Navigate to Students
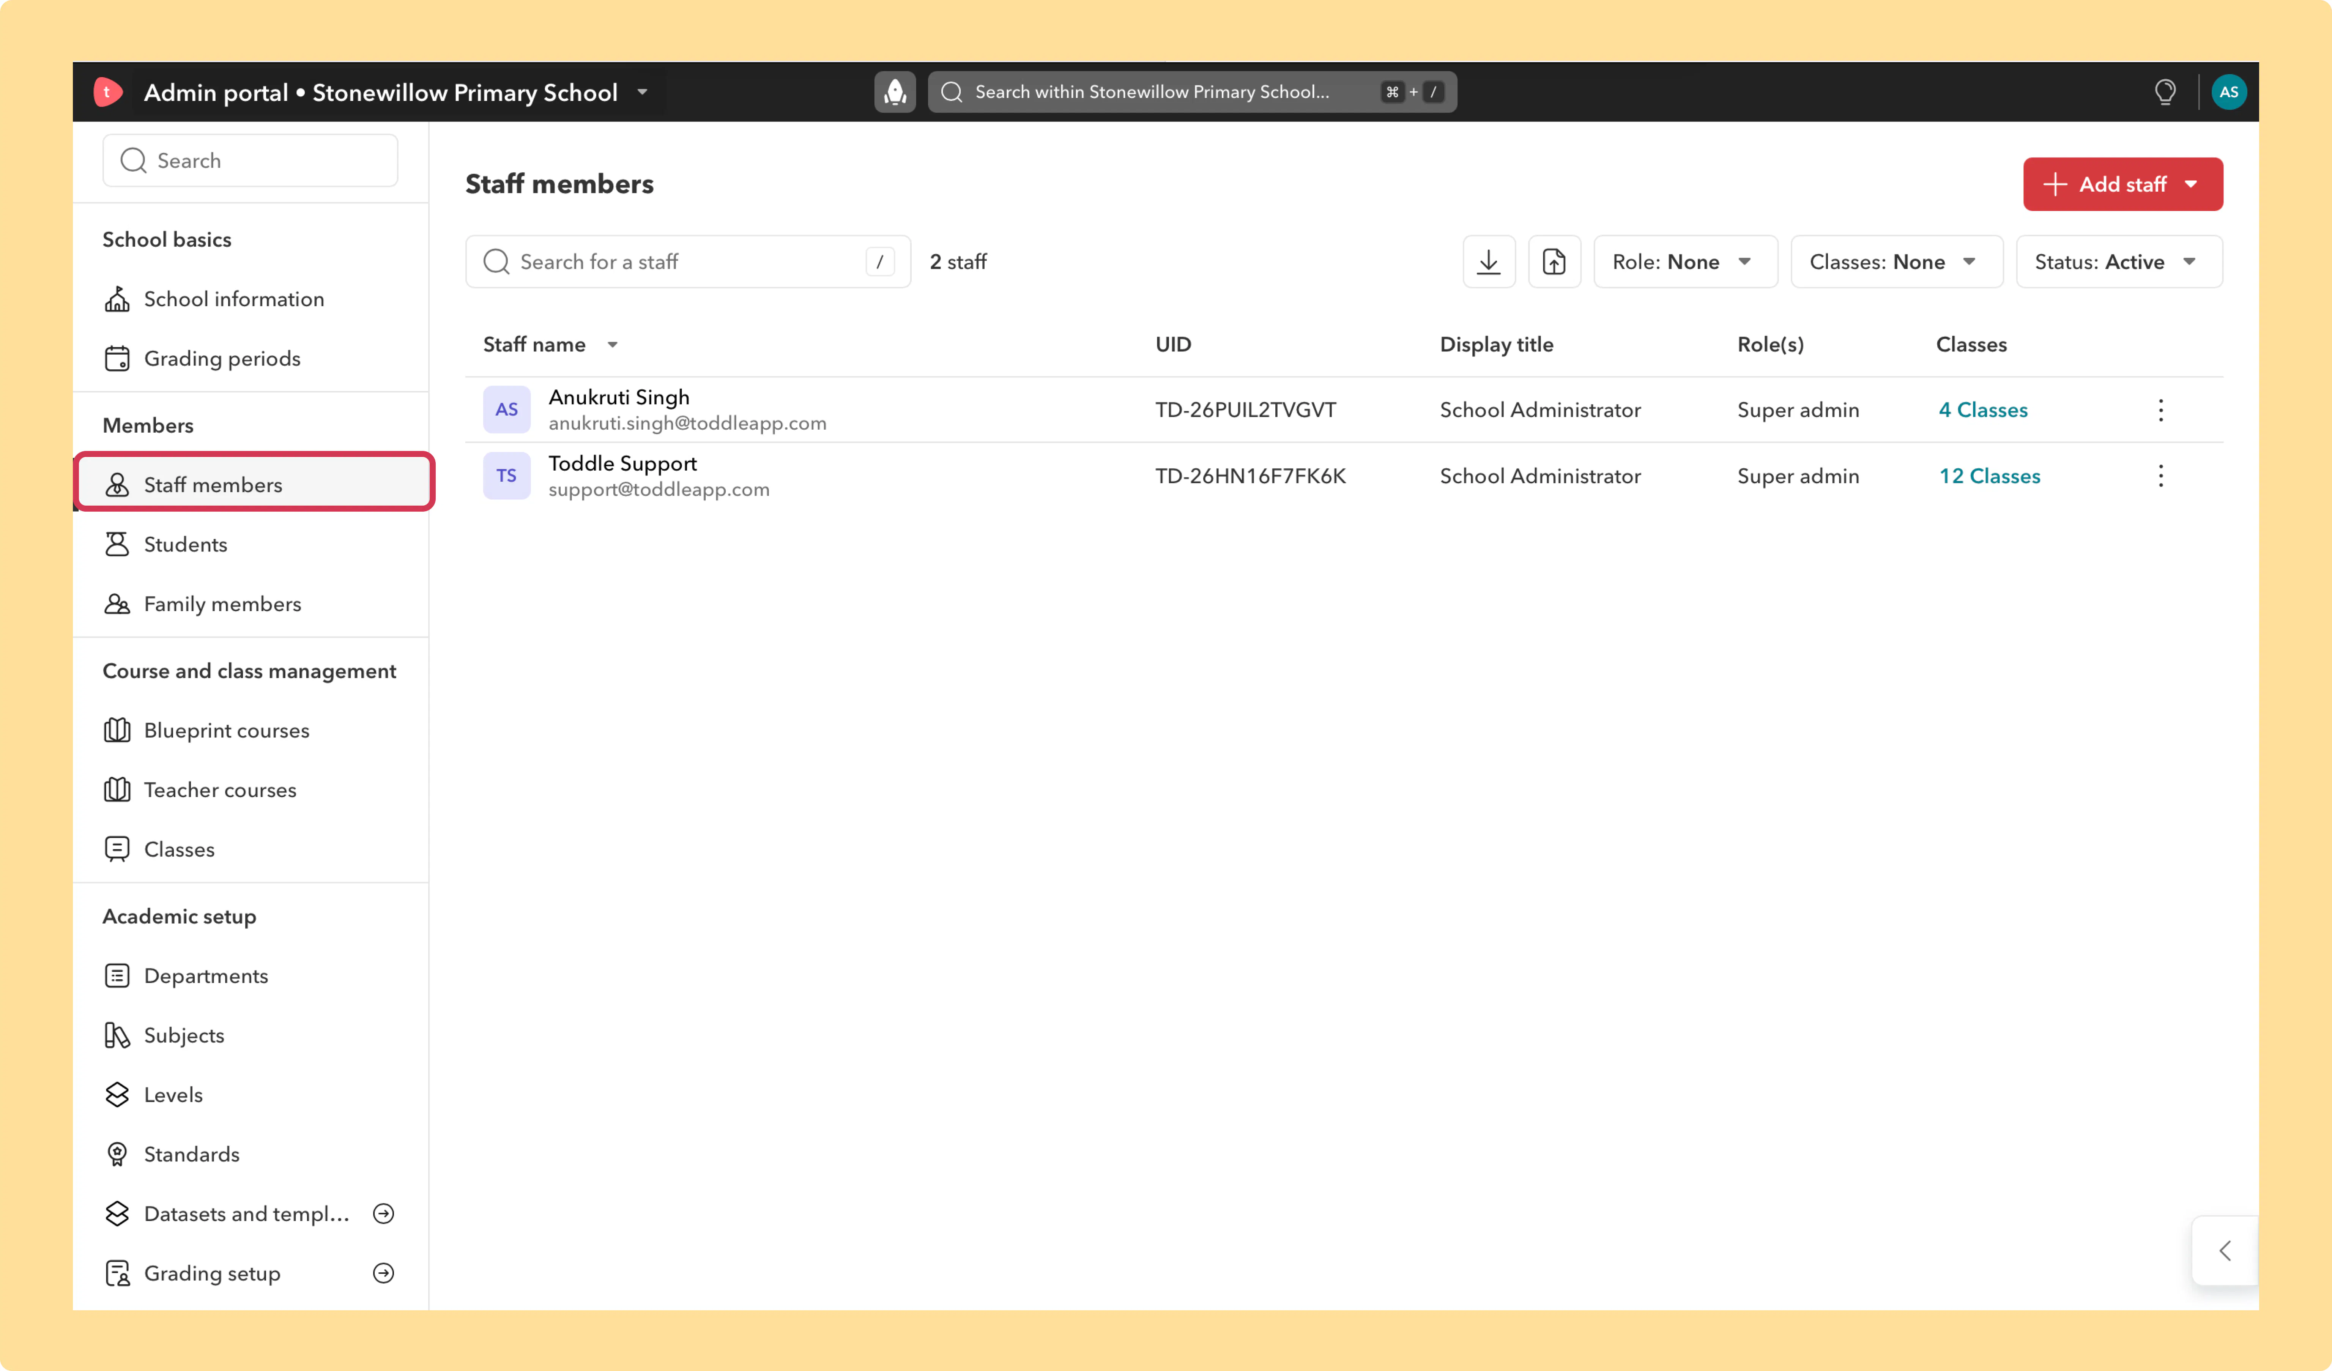2332x1371 pixels. coord(185,544)
